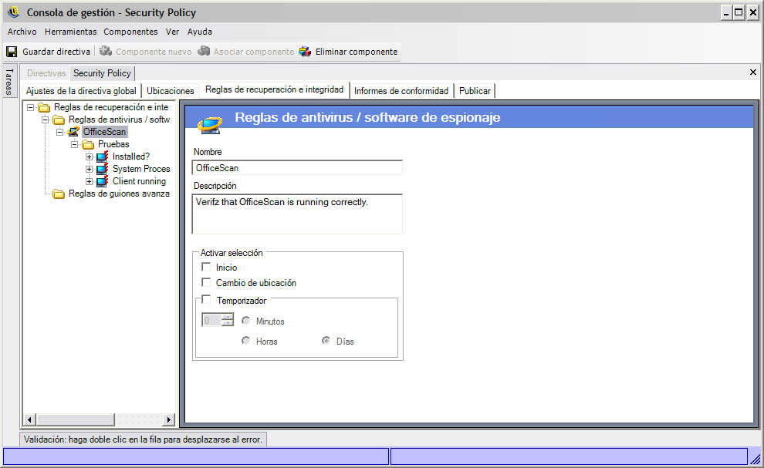Open the Archivo menu
This screenshot has height=468, width=764.
(x=22, y=32)
